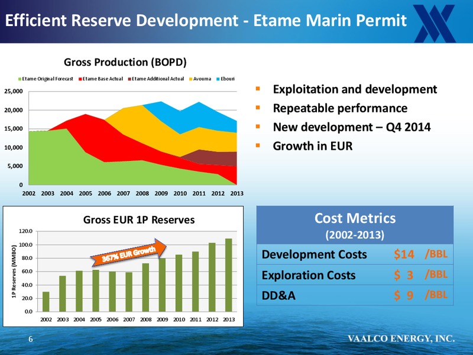Click the 2002 bar in reserves chart
473x355 pixels.
[x=46, y=302]
